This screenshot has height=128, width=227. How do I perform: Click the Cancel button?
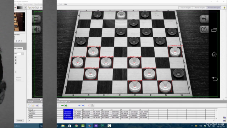[20, 121]
